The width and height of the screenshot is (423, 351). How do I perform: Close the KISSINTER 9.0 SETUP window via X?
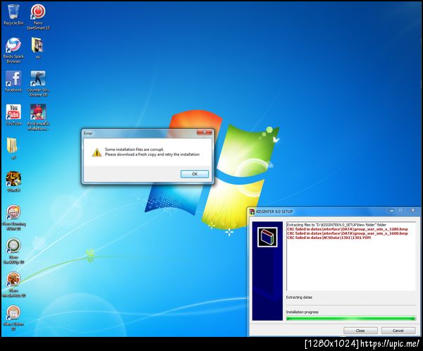point(412,211)
